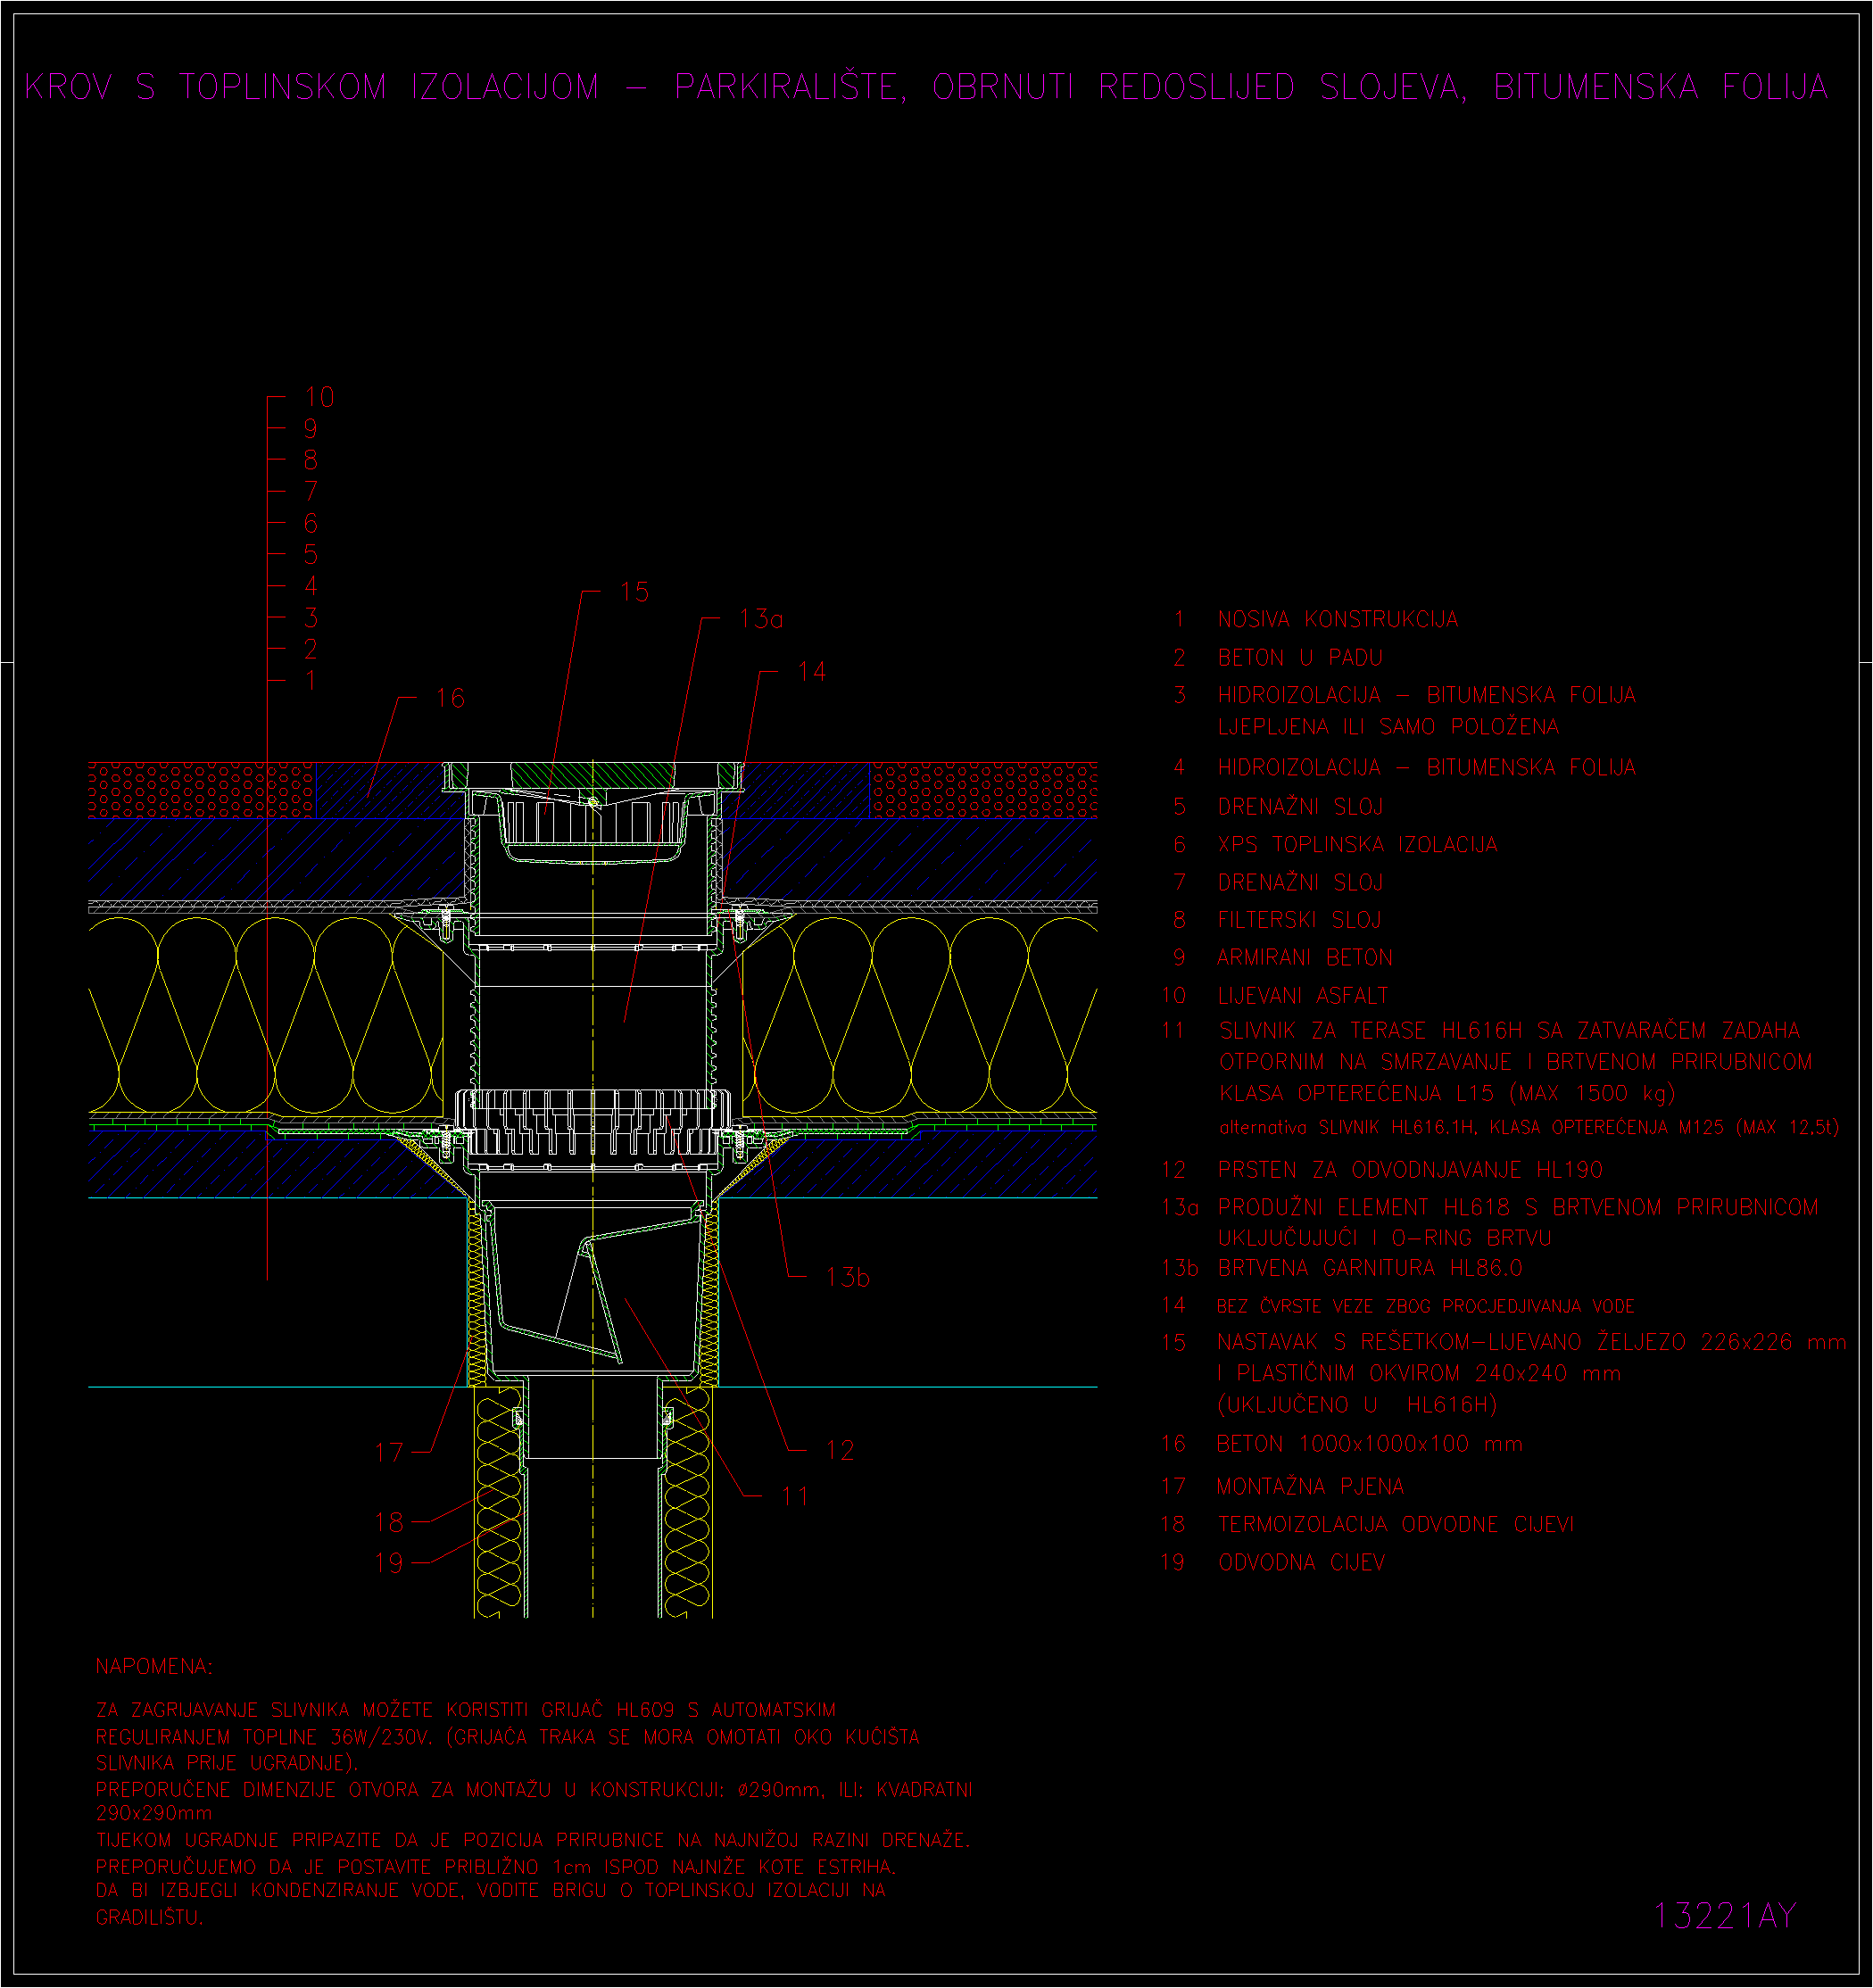Click legend entry 'BETON 1000x1000x100 mm'
1873x1988 pixels.
click(x=1369, y=1444)
